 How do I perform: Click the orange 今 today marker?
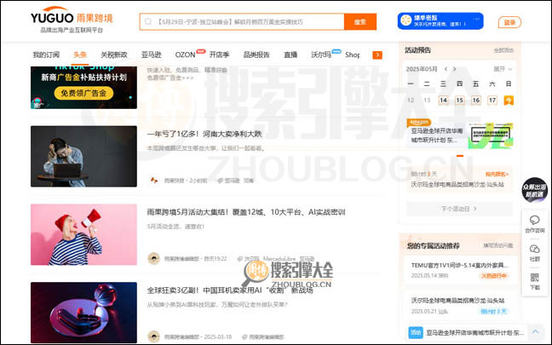(x=509, y=101)
